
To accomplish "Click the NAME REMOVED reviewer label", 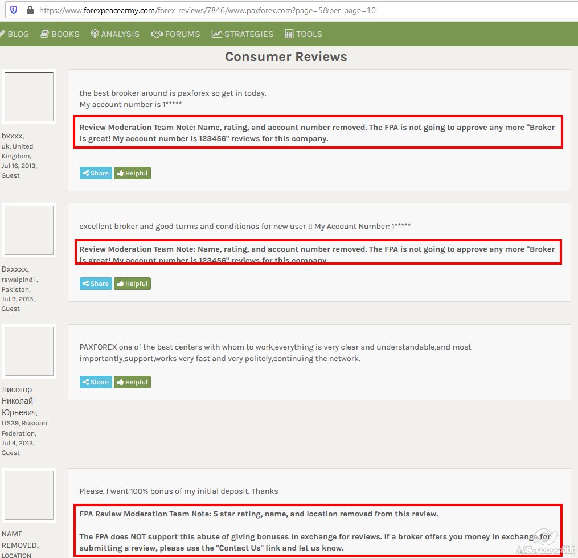I will pos(19,540).
